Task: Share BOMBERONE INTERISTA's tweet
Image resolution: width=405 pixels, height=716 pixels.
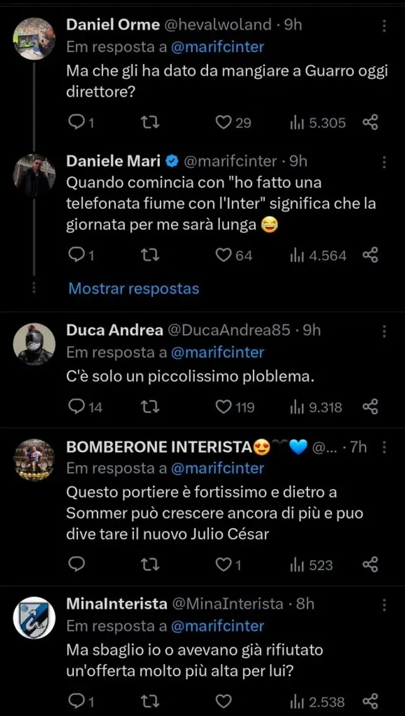Action: click(x=370, y=565)
